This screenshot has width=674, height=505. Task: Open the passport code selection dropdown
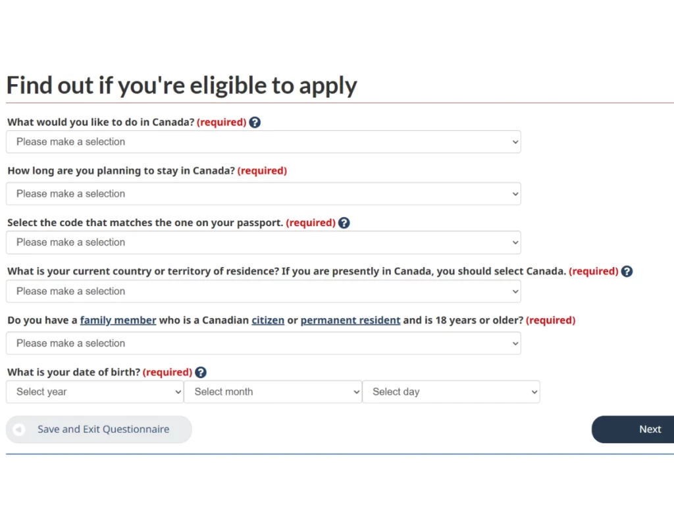coord(263,242)
